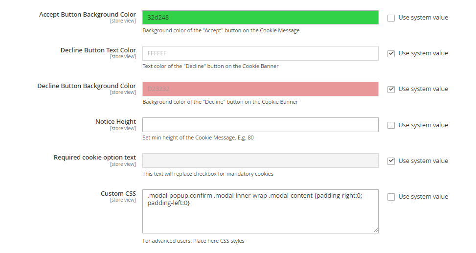The width and height of the screenshot is (476, 253).
Task: Click the Custom CSS textarea resize handle
Action: point(376,230)
